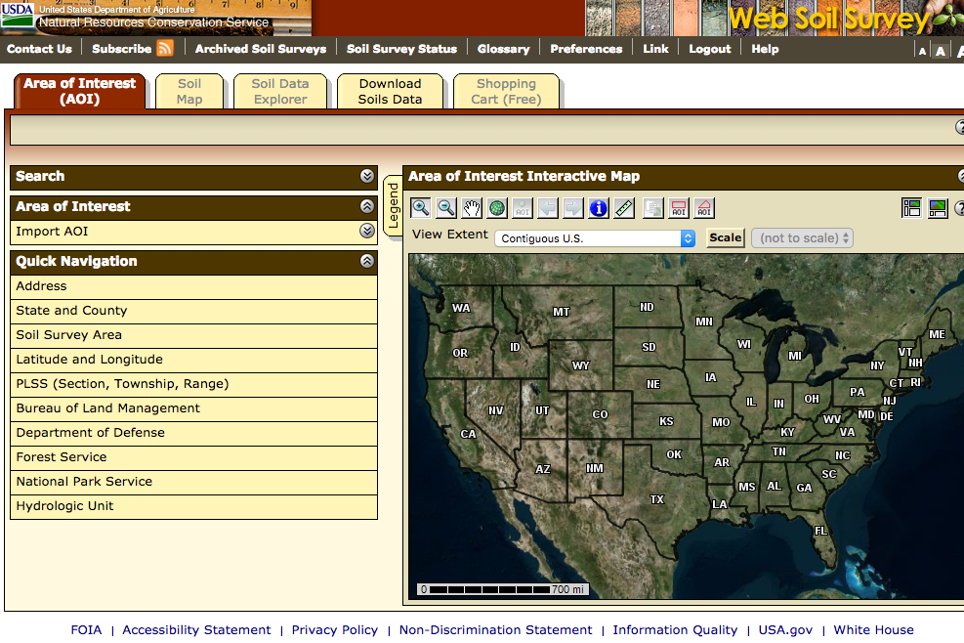Expand the State and County row

click(x=193, y=311)
